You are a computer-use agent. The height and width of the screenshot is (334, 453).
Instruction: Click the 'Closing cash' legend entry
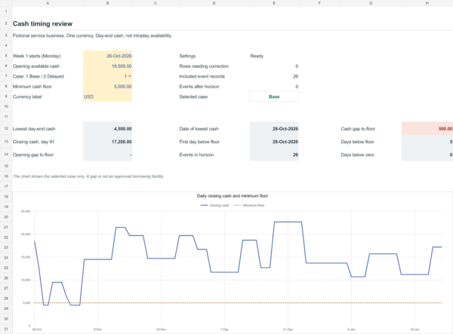(215, 205)
